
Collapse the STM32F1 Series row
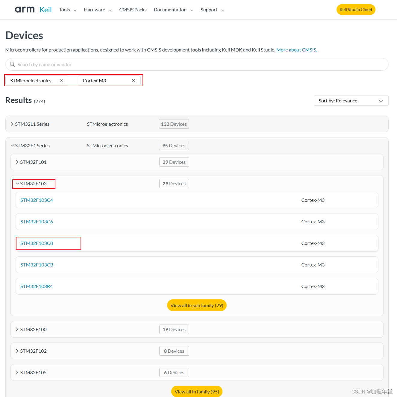tap(197, 146)
